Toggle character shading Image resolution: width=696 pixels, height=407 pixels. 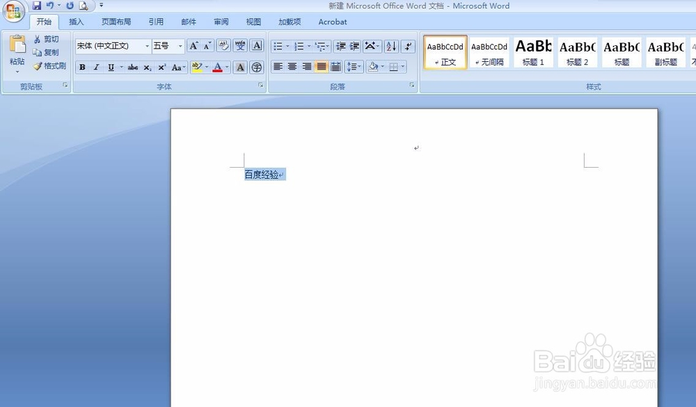(240, 67)
